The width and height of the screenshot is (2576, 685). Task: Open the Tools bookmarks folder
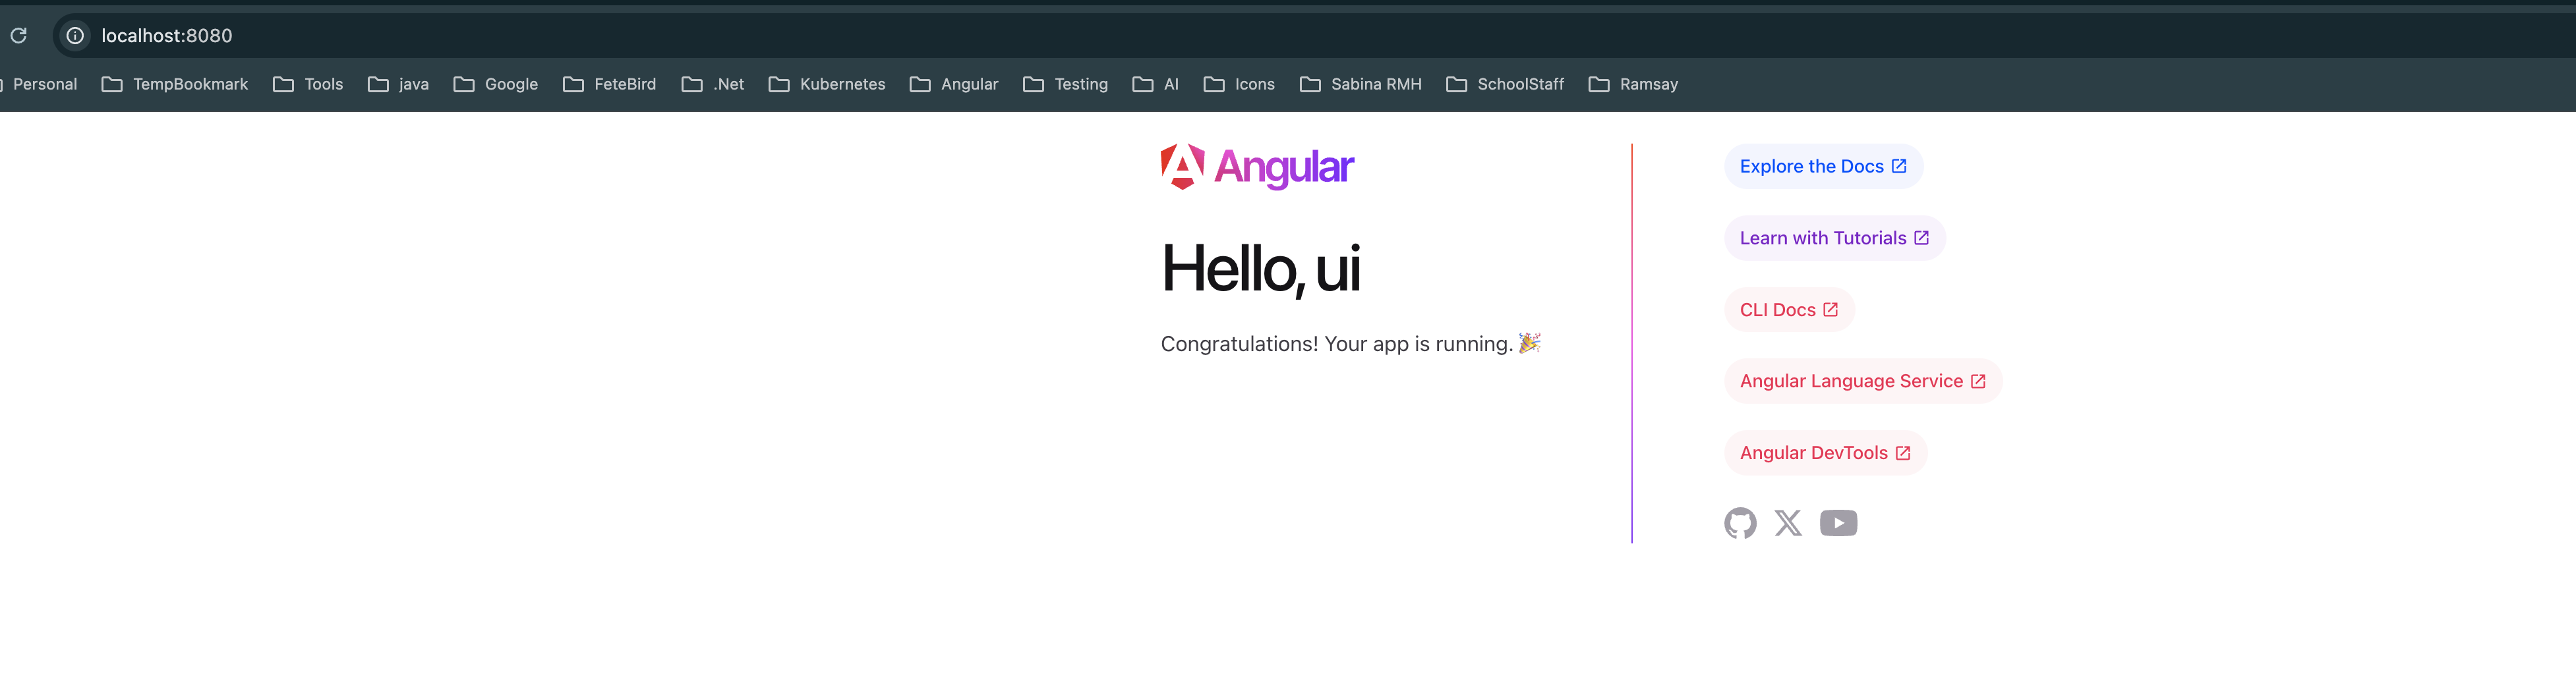tap(308, 84)
